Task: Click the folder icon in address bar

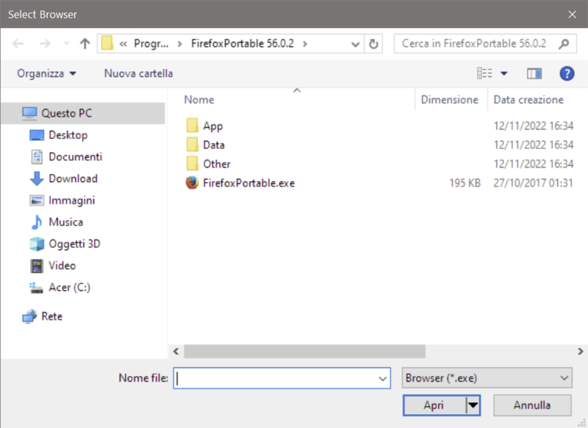Action: pyautogui.click(x=107, y=43)
